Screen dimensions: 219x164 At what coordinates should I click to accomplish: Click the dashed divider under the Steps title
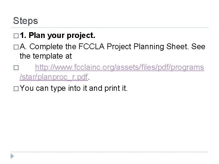coord(109,27)
